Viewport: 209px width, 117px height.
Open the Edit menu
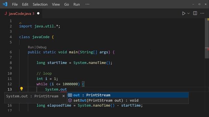pyautogui.click(x=25, y=4)
